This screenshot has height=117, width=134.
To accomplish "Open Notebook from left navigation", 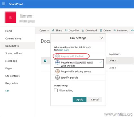I will [11, 61].
